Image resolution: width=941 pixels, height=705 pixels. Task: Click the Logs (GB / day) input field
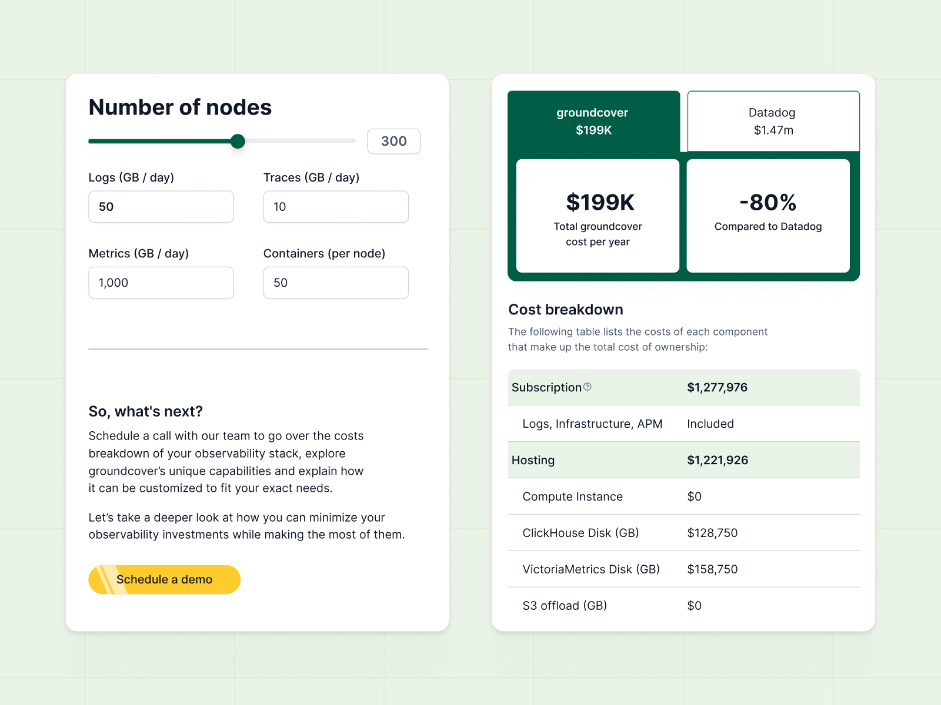pos(161,207)
